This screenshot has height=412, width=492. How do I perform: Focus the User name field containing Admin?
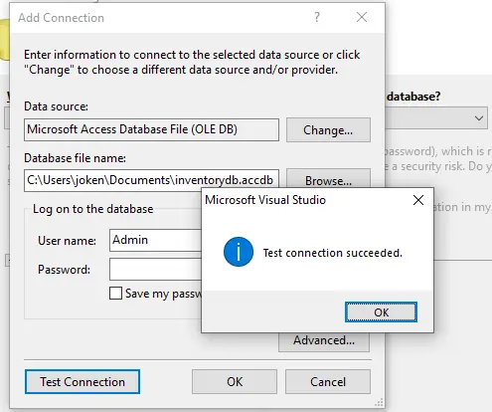[x=156, y=240]
